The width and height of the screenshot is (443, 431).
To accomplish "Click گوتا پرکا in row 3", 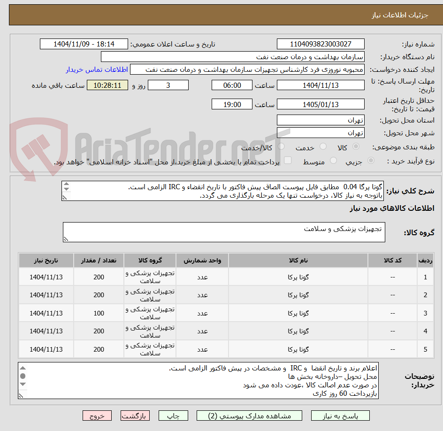I will coord(298,313).
